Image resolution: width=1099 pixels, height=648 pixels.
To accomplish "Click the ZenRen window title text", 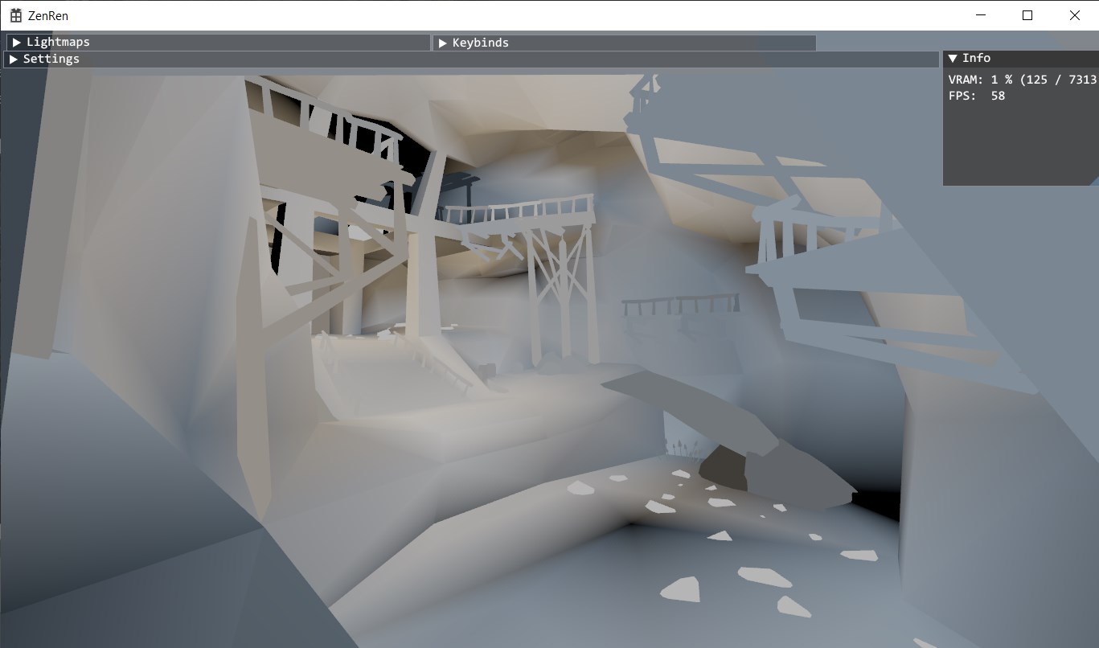I will 48,16.
